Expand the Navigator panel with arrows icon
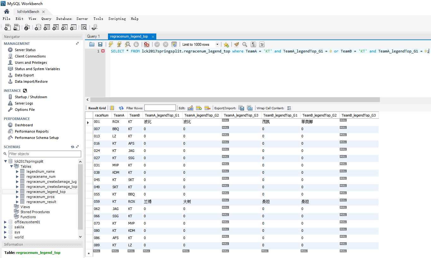This screenshot has height=258, width=431. tap(77, 44)
